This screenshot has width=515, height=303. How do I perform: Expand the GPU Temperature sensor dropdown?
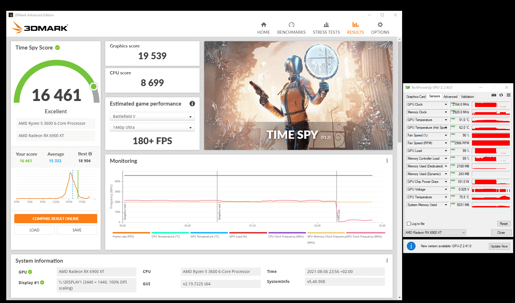[446, 120]
